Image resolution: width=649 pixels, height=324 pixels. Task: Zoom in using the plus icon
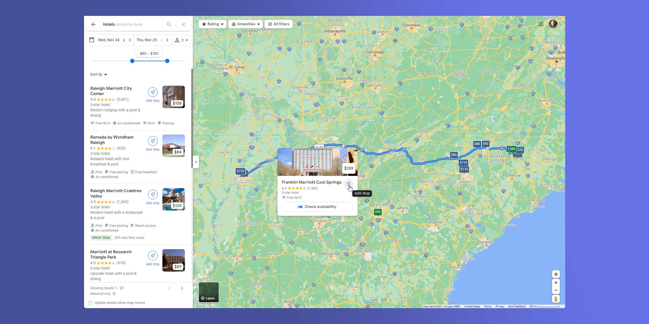(x=556, y=282)
